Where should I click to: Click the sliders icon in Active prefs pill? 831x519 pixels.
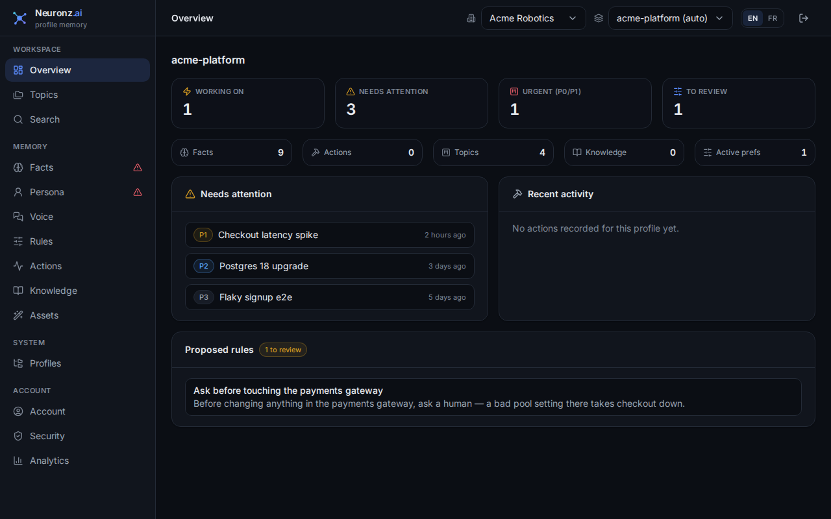tap(708, 152)
